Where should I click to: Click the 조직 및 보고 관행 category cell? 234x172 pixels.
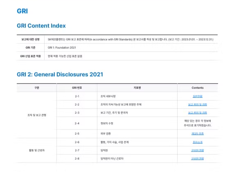tap(37, 115)
